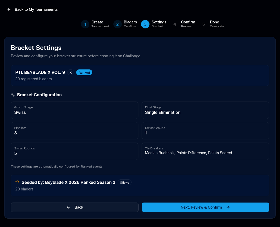
Task: Click the Bracket Configuration sliders icon
Action: tap(13, 95)
